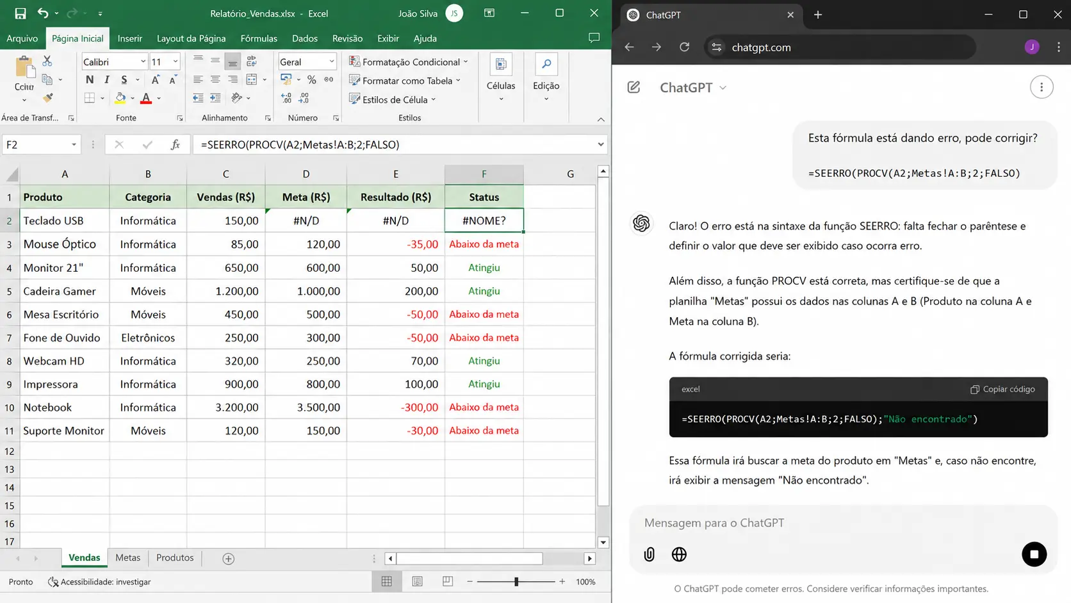Undo the last action in Excel
The image size is (1071, 603).
pyautogui.click(x=42, y=13)
